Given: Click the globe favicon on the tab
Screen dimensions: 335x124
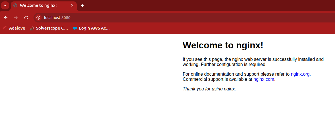Looking at the screenshot, I should click(x=15, y=6).
